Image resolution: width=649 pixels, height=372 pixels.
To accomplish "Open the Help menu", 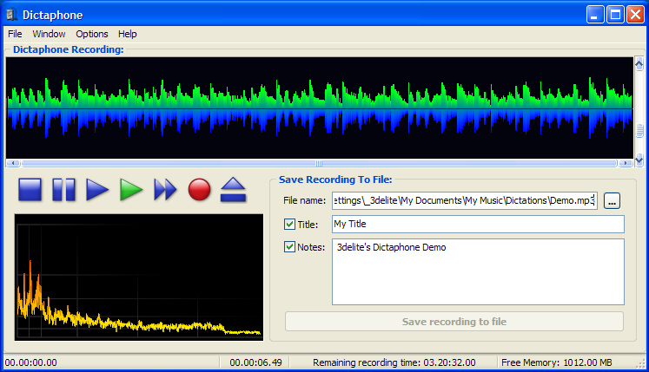I will coord(127,34).
